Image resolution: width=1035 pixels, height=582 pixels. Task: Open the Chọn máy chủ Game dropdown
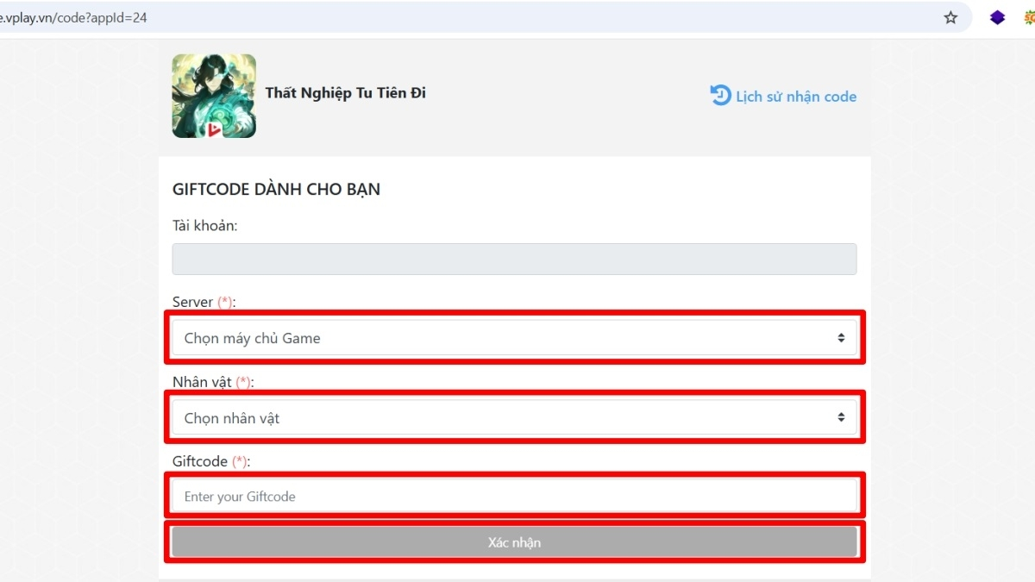pos(514,338)
